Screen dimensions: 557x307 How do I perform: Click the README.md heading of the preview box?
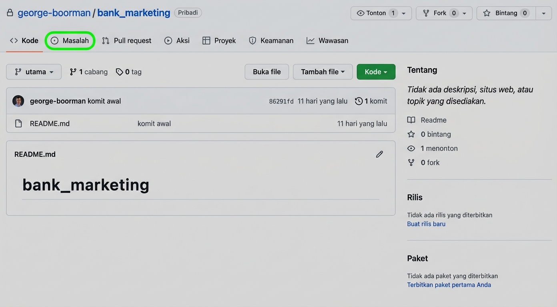pos(35,154)
